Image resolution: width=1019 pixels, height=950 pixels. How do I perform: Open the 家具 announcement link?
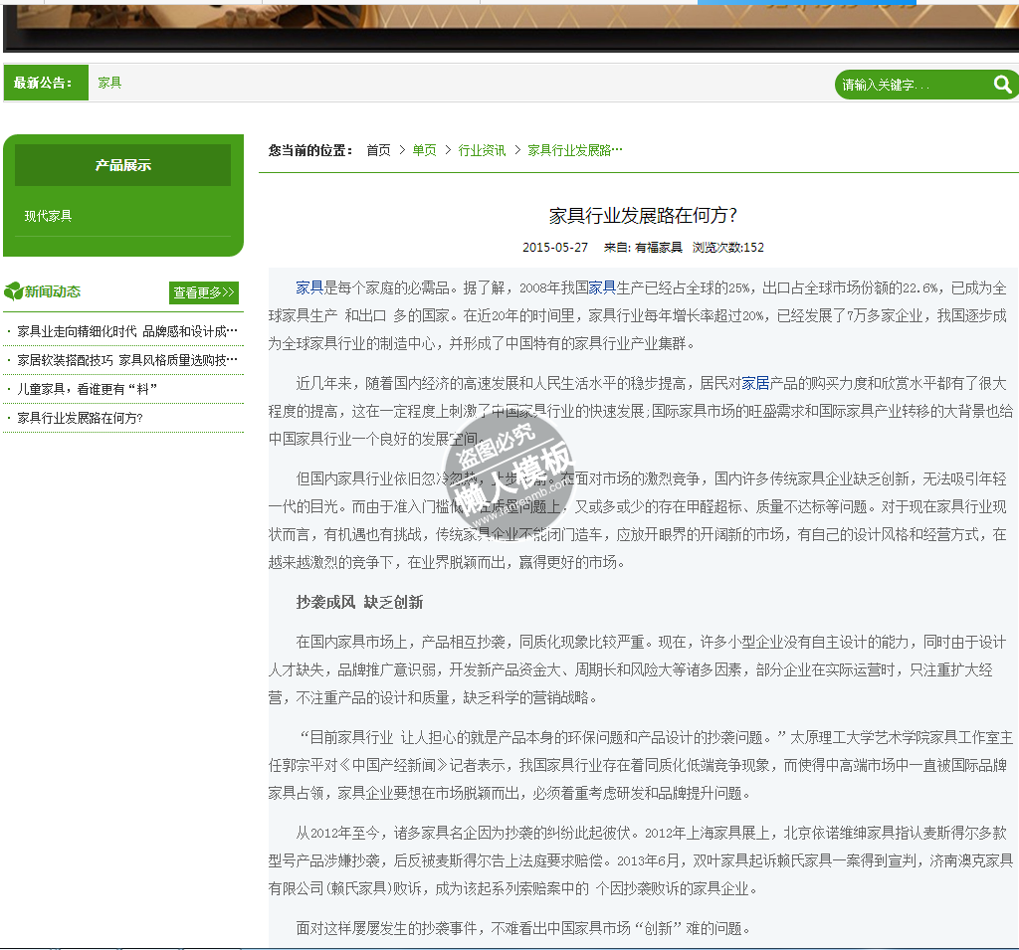pos(109,83)
